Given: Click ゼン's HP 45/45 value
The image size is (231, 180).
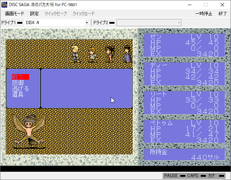Looking at the screenshot, I should 202,43.
